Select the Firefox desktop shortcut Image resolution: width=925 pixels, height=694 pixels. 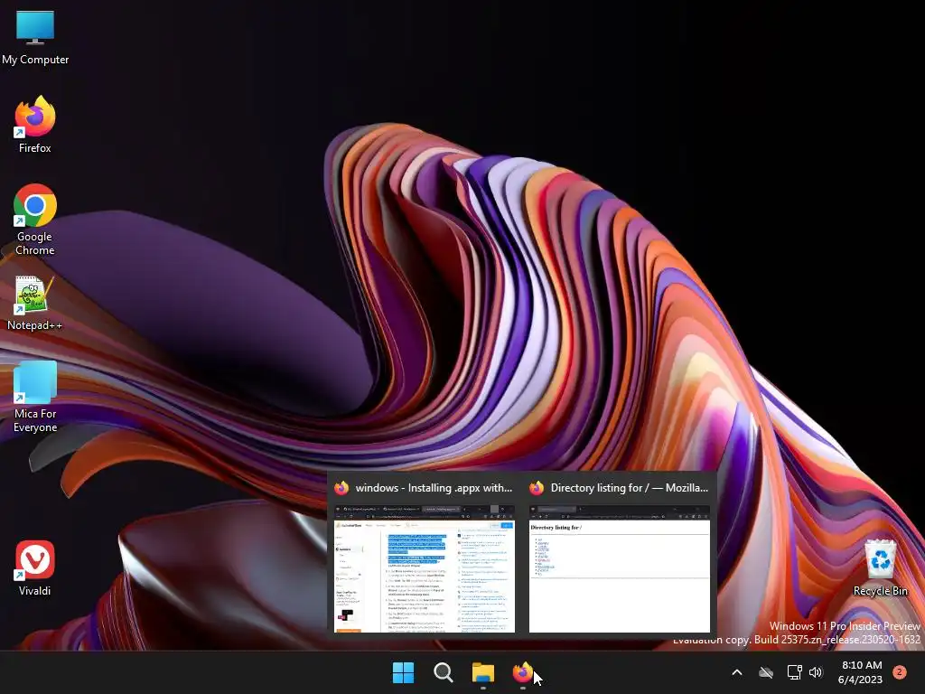35,125
